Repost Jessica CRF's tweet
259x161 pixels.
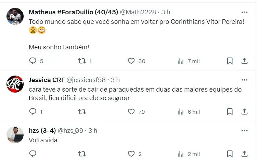point(82,112)
